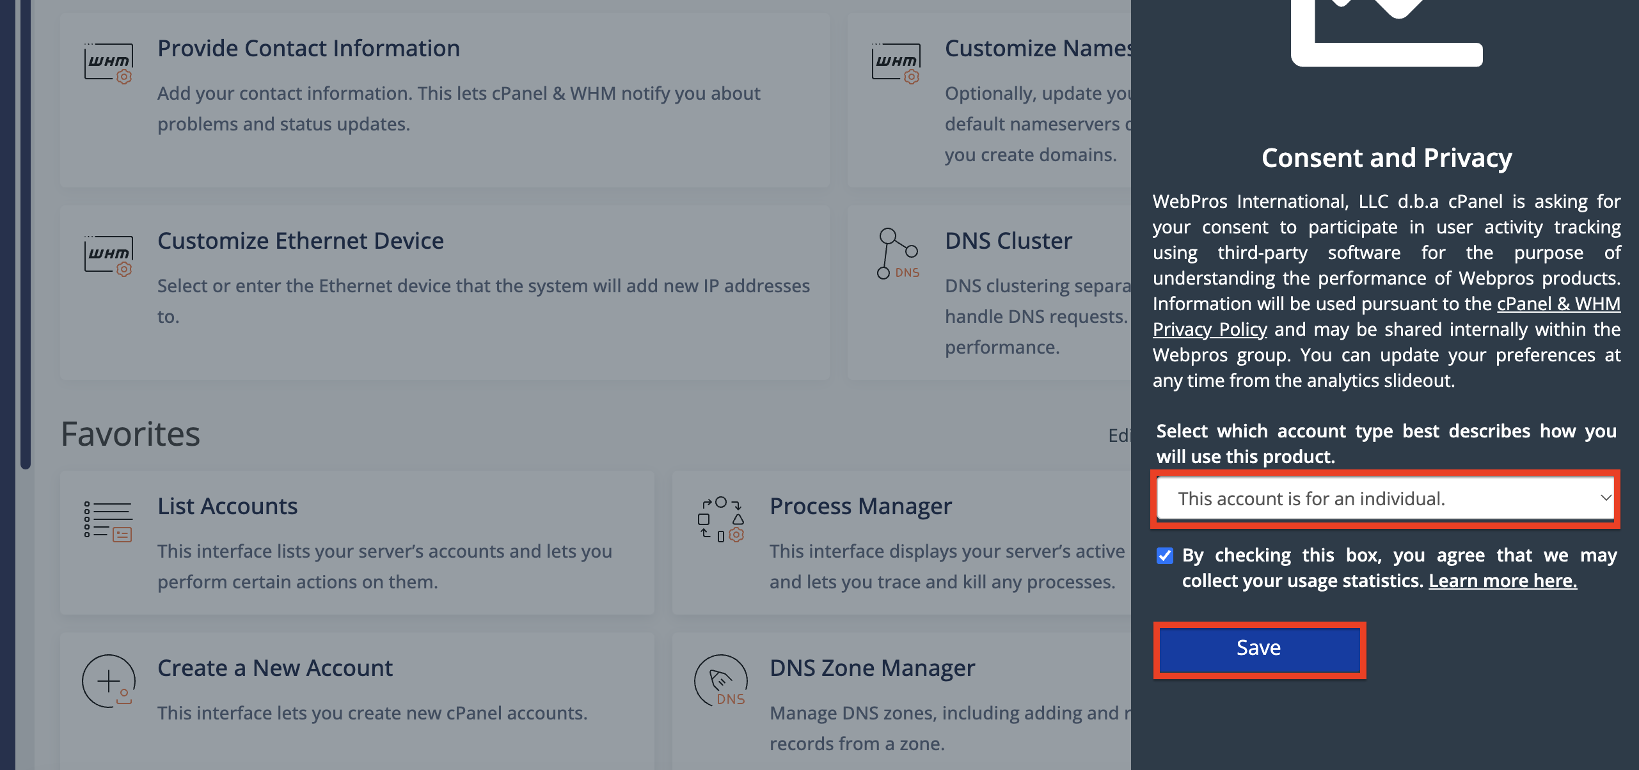Viewport: 1639px width, 770px height.
Task: Uncheck the usage statistics consent checkbox
Action: (1165, 556)
